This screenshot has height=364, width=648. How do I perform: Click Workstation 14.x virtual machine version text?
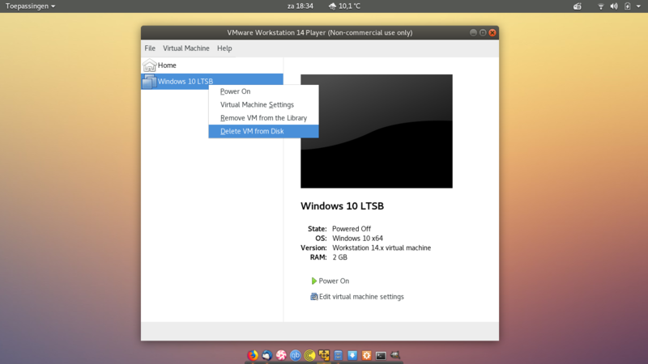(x=382, y=248)
